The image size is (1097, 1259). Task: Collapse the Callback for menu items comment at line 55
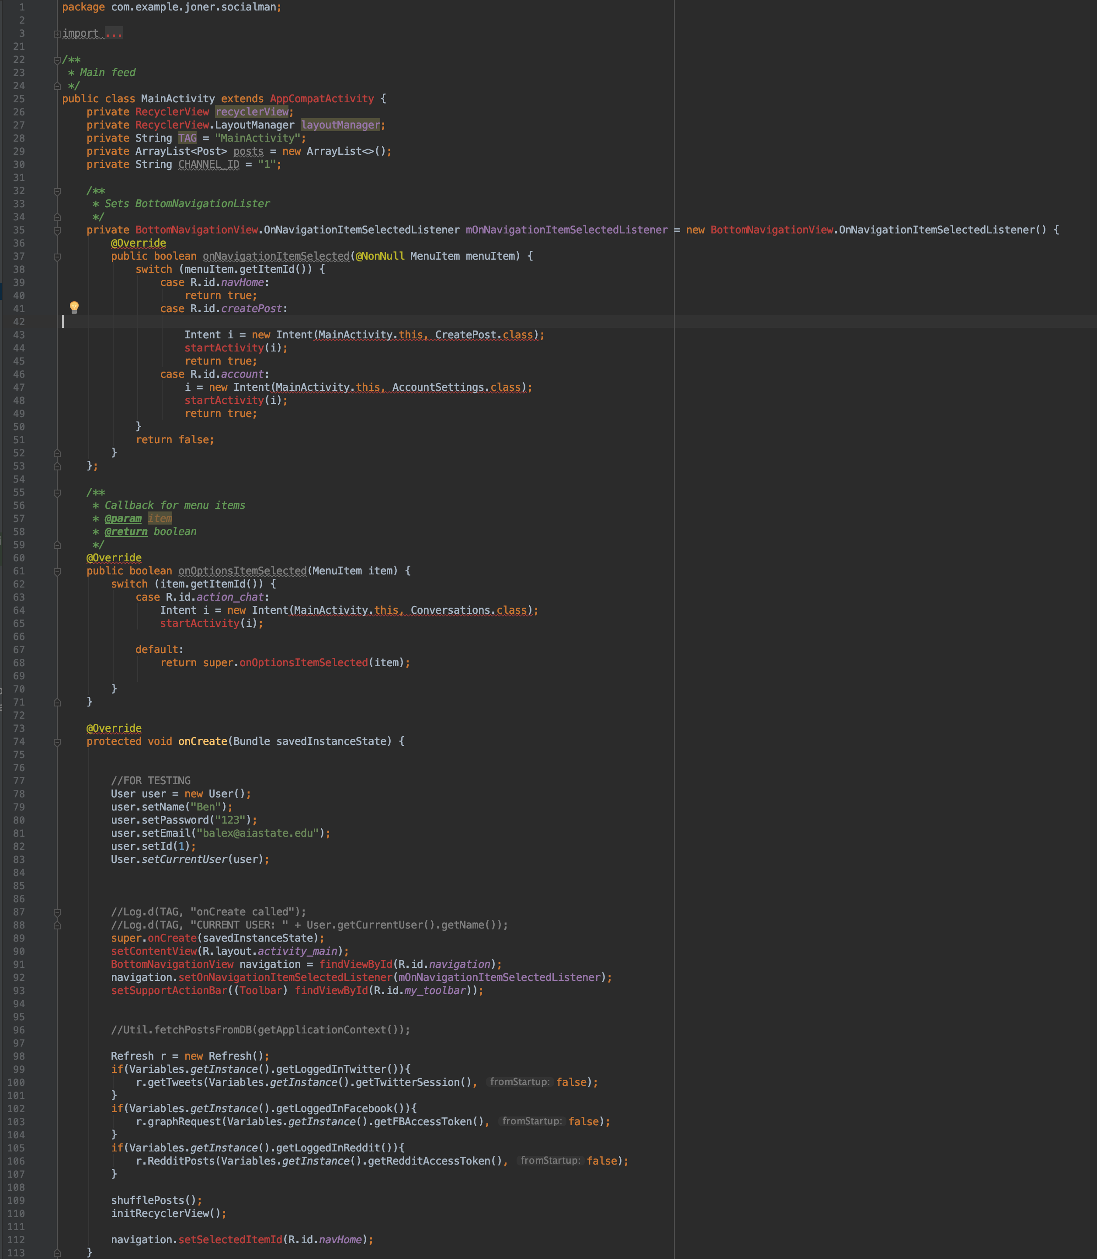(x=57, y=493)
